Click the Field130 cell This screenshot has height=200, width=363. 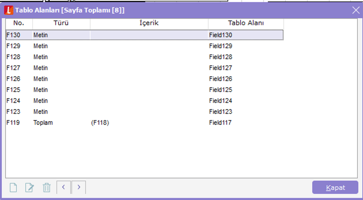pyautogui.click(x=221, y=35)
